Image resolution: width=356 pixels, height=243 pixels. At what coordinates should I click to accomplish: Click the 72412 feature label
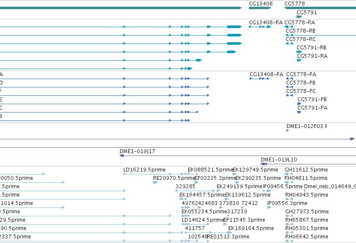pyautogui.click(x=249, y=203)
